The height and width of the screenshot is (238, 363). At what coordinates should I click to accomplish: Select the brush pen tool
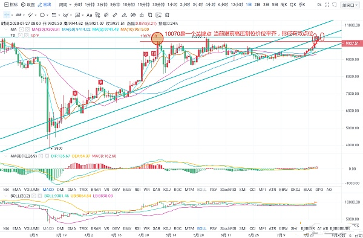point(124,15)
